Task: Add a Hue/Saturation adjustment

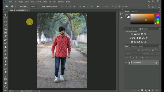Action: [x=130, y=38]
